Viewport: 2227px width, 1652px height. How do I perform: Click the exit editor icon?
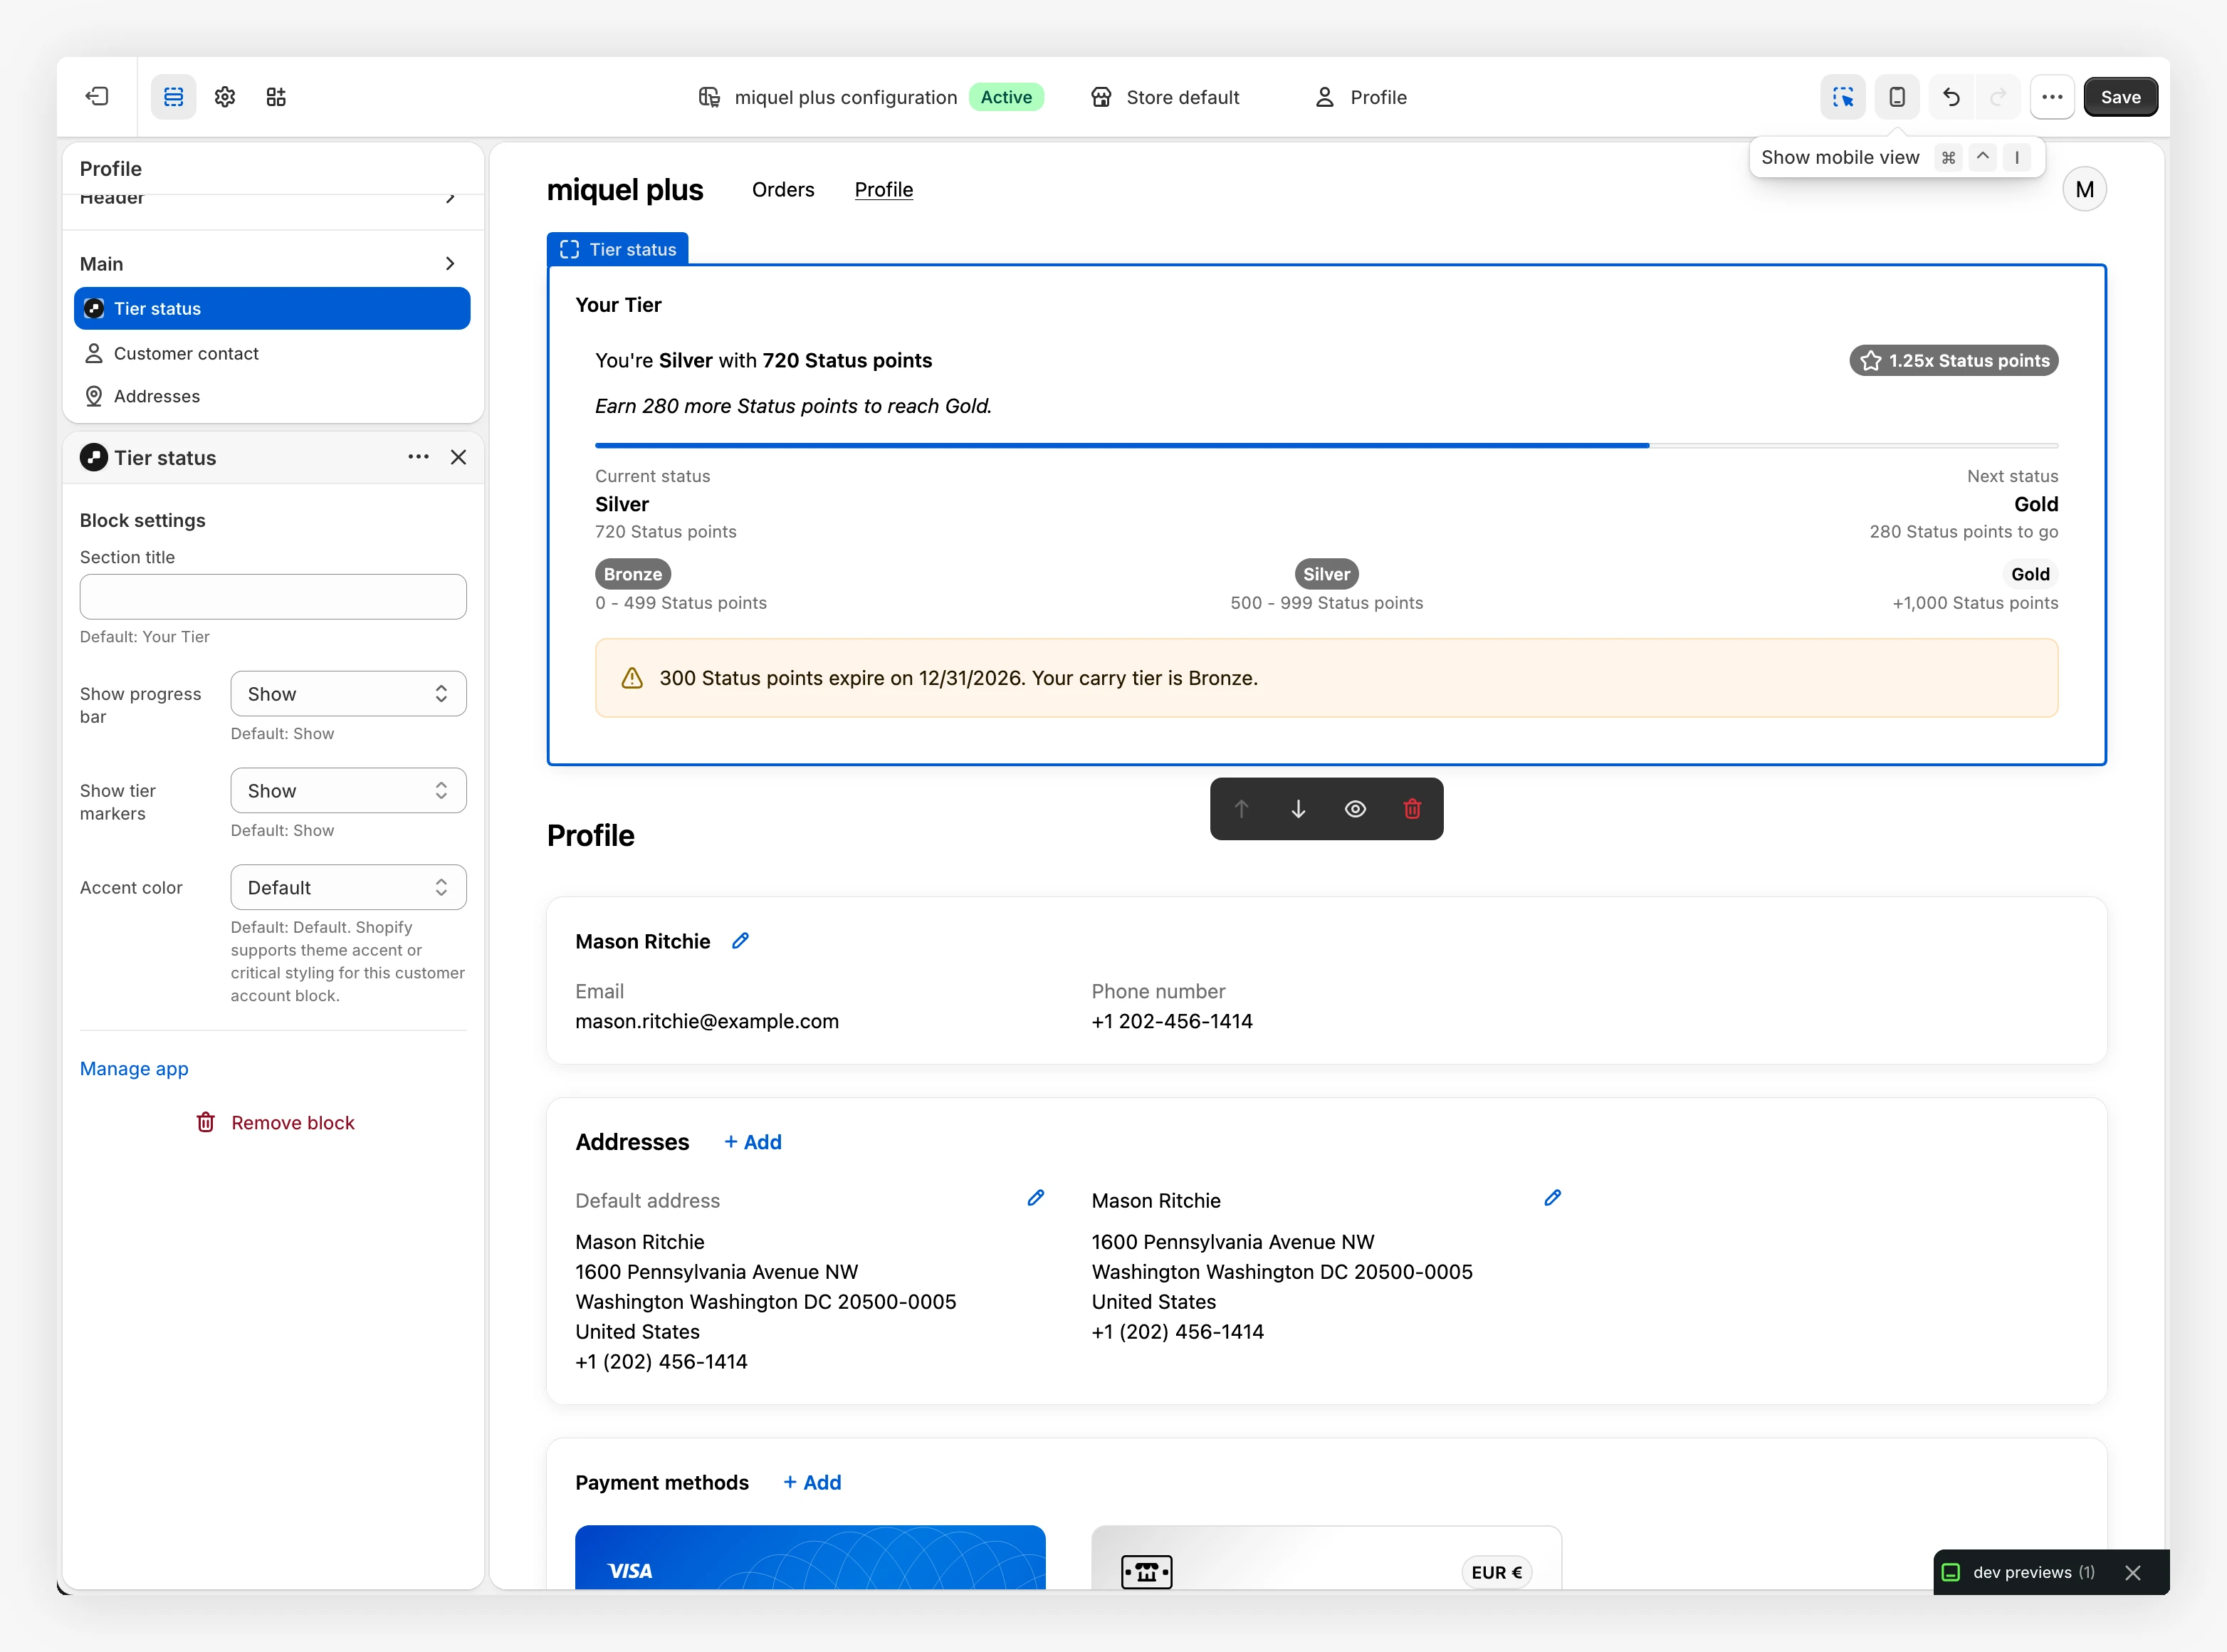(97, 97)
